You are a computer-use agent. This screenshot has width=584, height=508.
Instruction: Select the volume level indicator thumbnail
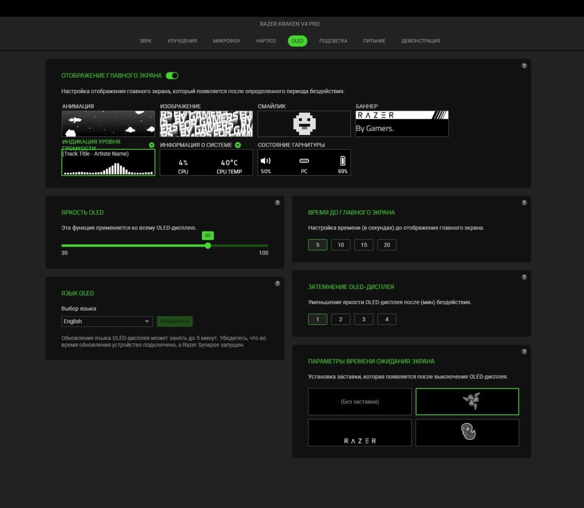click(x=108, y=163)
